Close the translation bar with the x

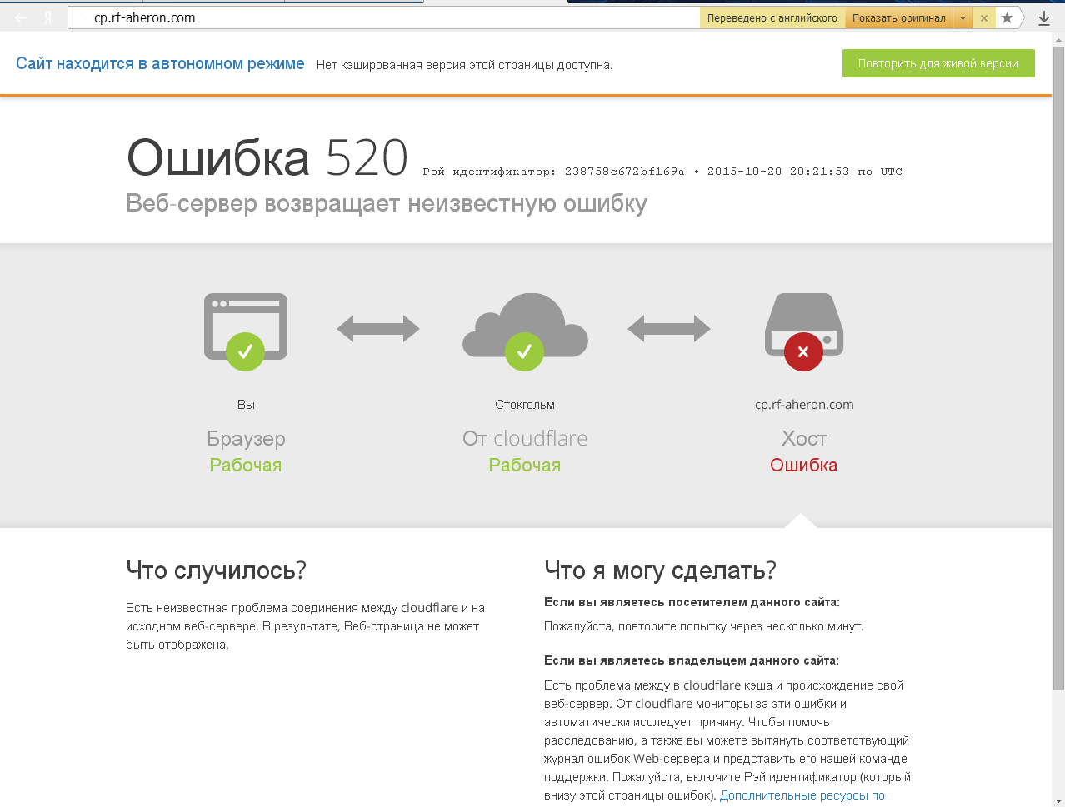[984, 18]
